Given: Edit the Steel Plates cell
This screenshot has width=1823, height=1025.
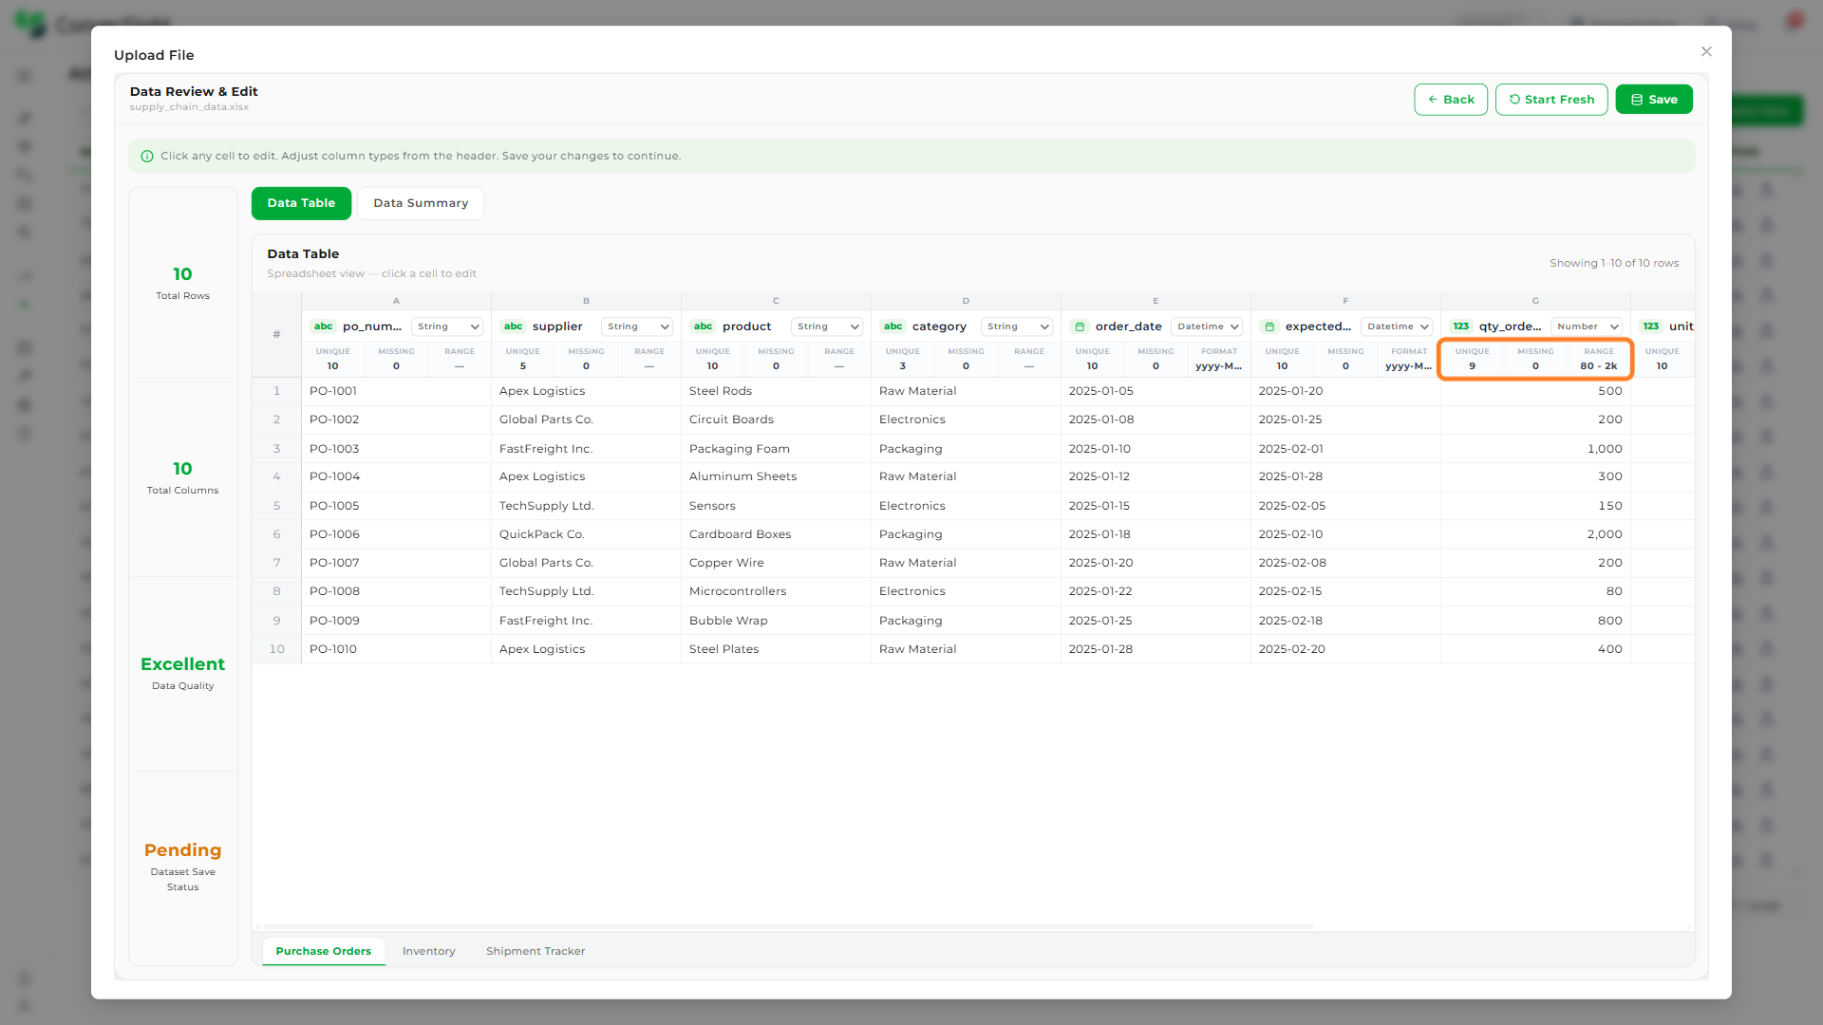Looking at the screenshot, I should [776, 649].
